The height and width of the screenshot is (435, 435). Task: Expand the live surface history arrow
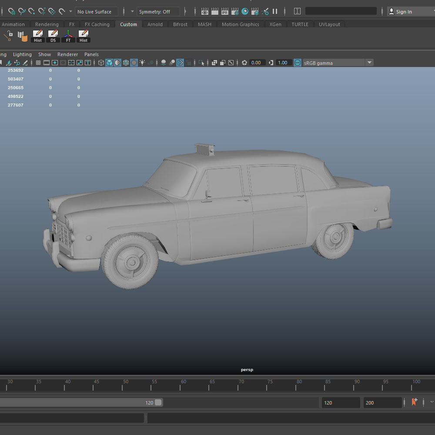pyautogui.click(x=70, y=11)
